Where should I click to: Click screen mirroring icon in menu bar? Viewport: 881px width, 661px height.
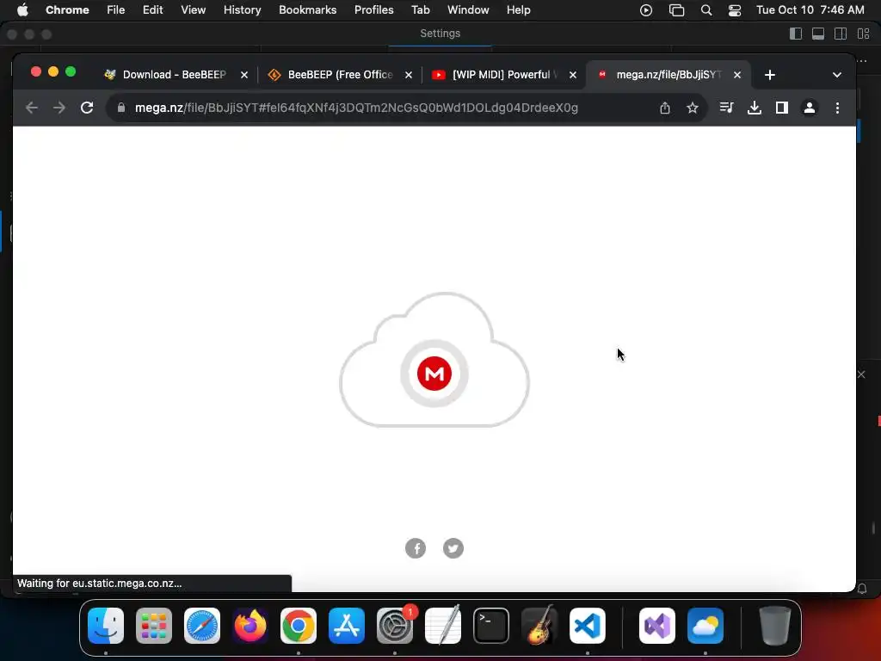click(x=676, y=10)
